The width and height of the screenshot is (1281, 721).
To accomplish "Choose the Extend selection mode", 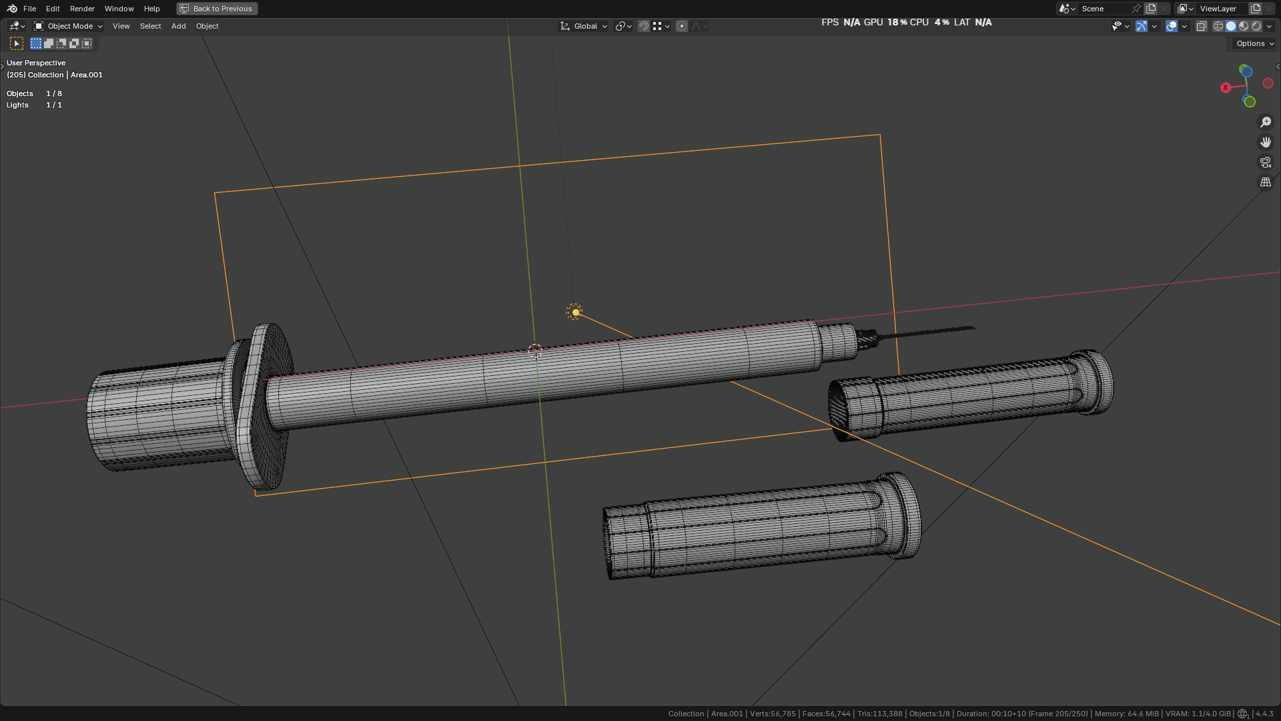I will 49,43.
